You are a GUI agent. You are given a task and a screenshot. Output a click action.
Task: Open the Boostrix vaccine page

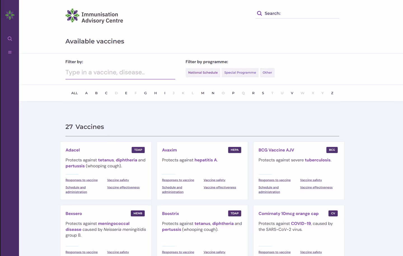pos(170,213)
